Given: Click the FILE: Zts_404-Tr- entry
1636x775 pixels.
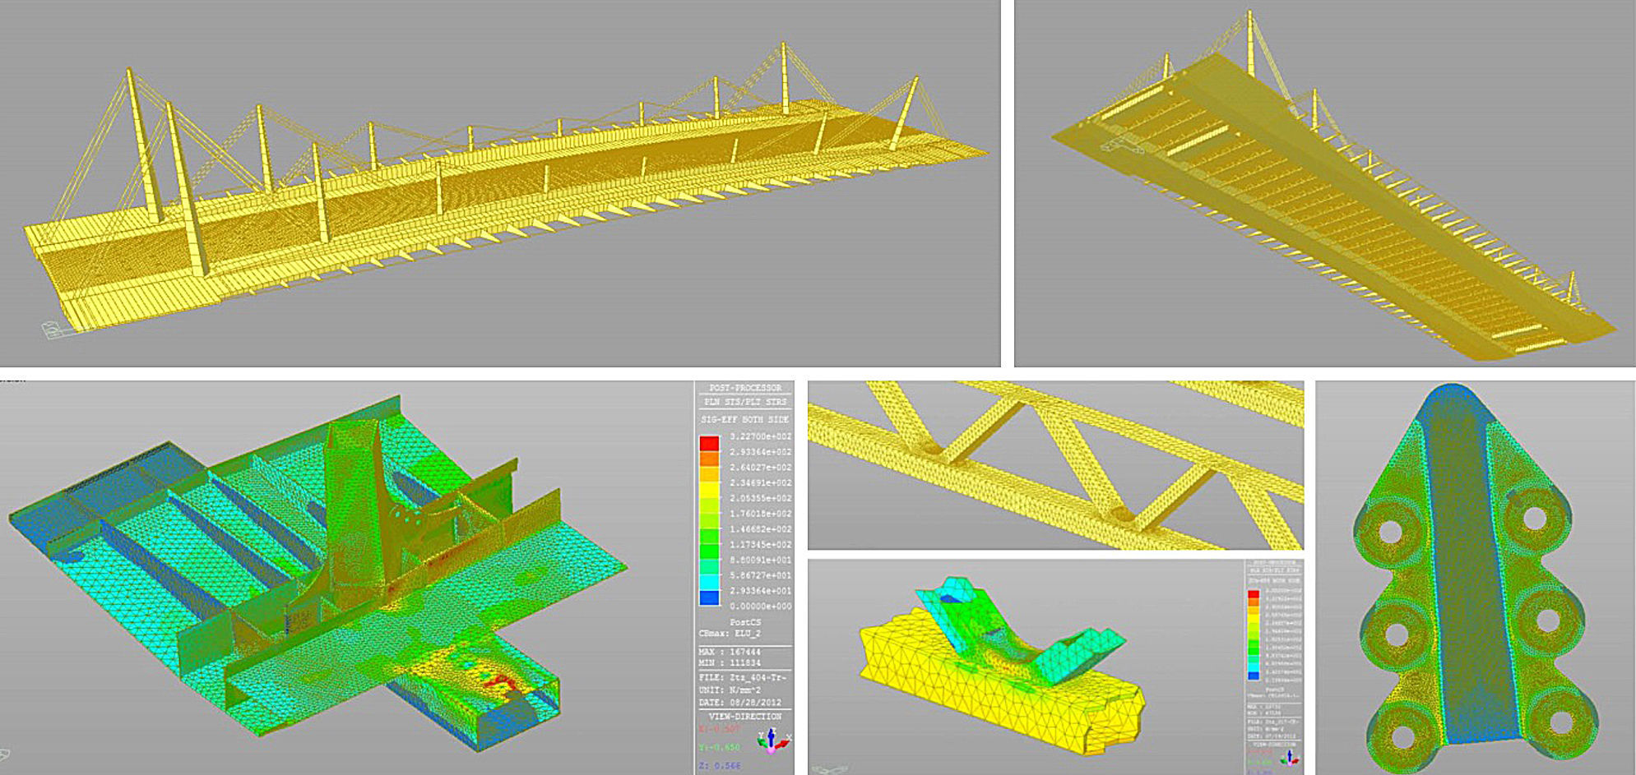Looking at the screenshot, I should tap(742, 678).
